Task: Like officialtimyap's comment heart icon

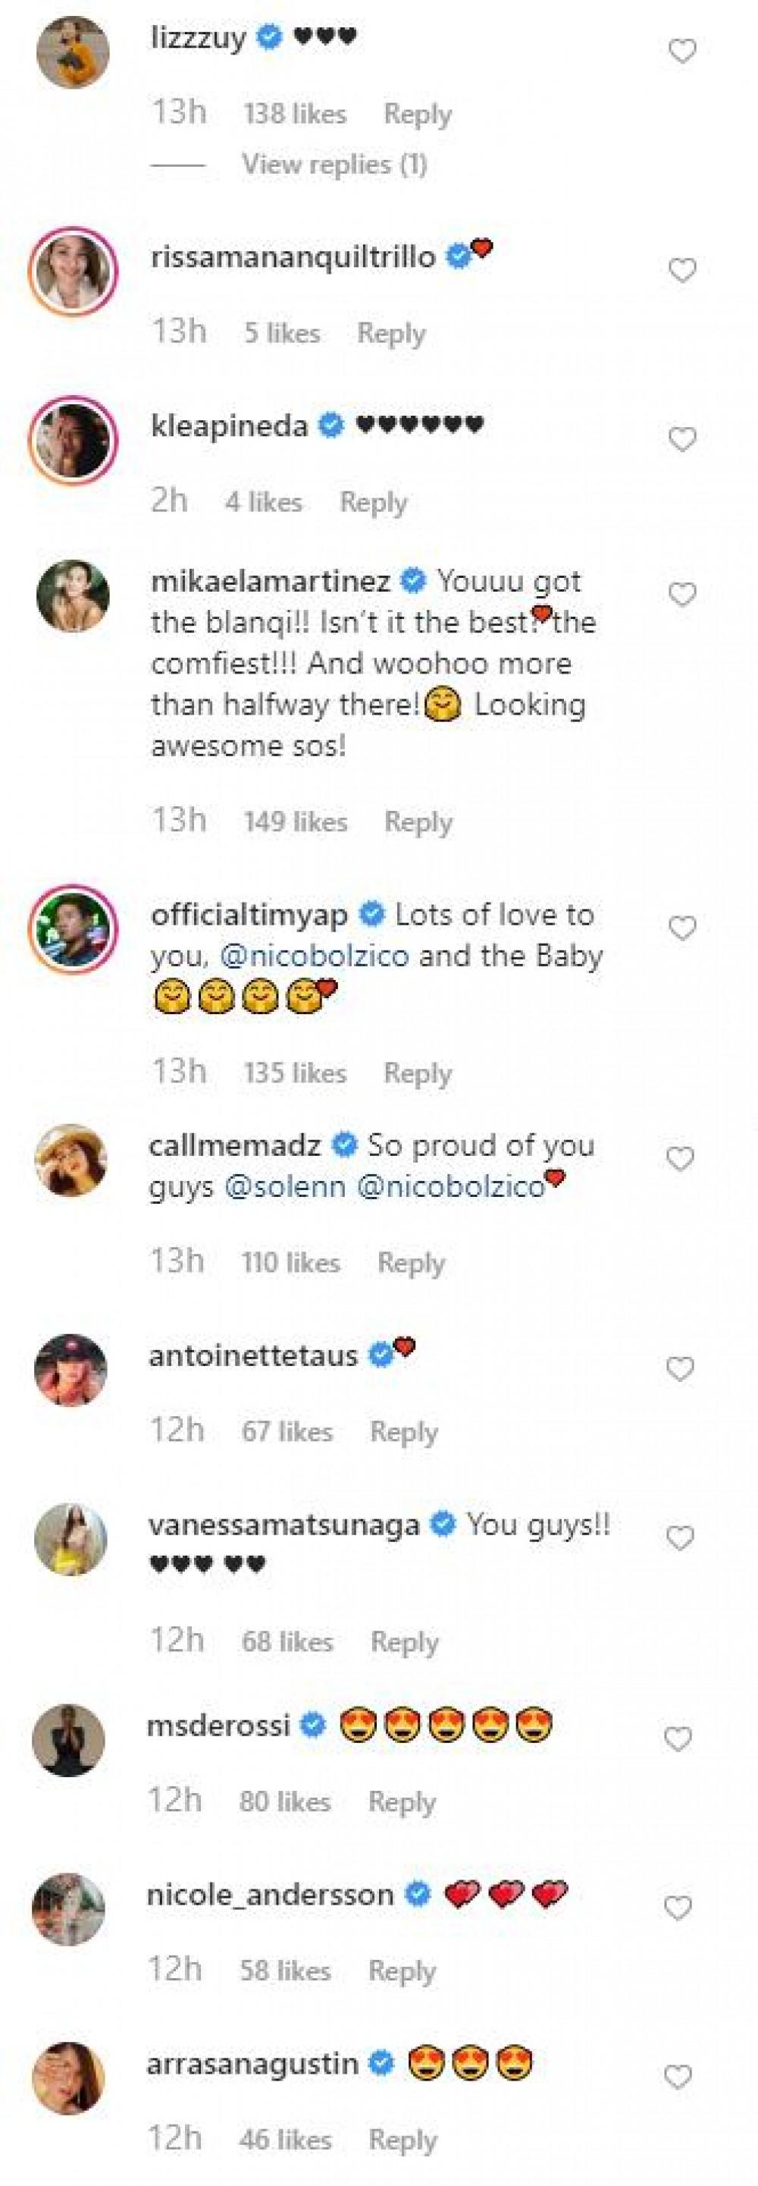Action: tap(682, 928)
